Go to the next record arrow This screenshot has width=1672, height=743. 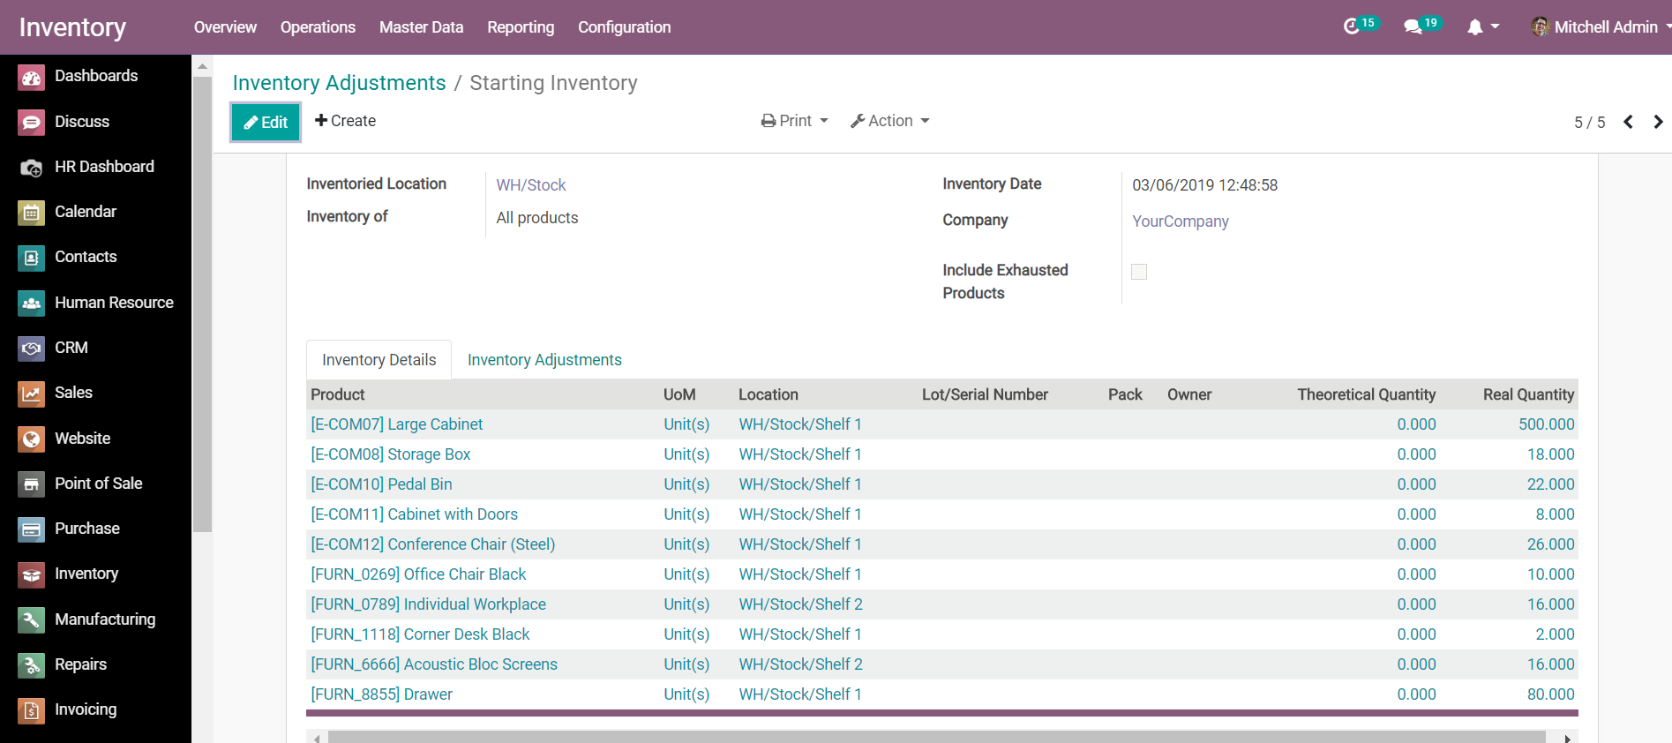[1658, 122]
